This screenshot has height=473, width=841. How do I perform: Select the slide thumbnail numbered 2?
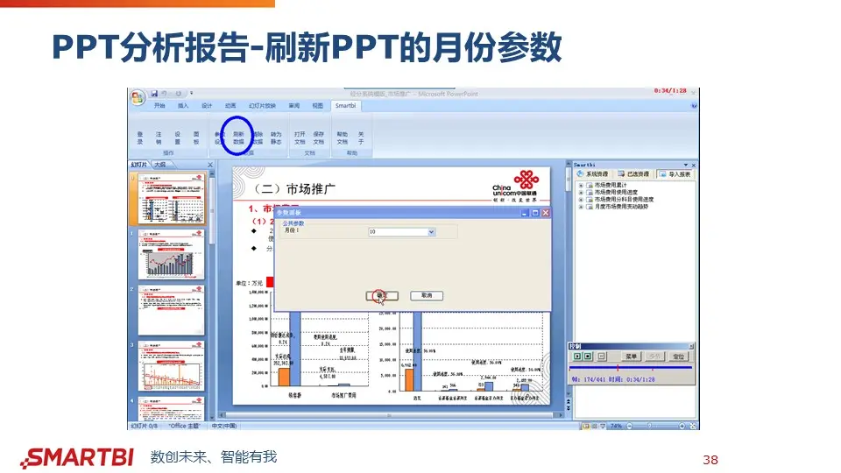[171, 310]
